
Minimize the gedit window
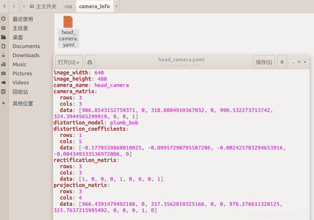[293, 62]
